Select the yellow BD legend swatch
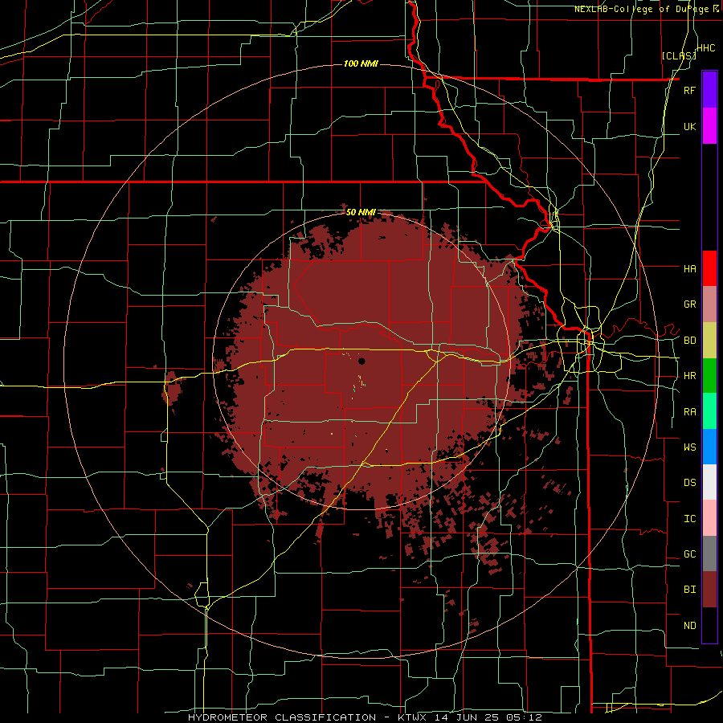This screenshot has height=723, width=723. coord(709,341)
